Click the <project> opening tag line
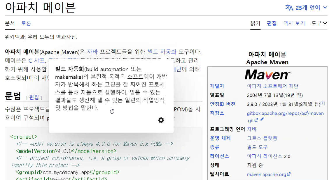Image resolution: width=329 pixels, height=180 pixels. coord(24,137)
